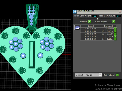Viewport: 122px width, 91px height.
Task: Click the 0.08tw weight cell
Action: 110,36
